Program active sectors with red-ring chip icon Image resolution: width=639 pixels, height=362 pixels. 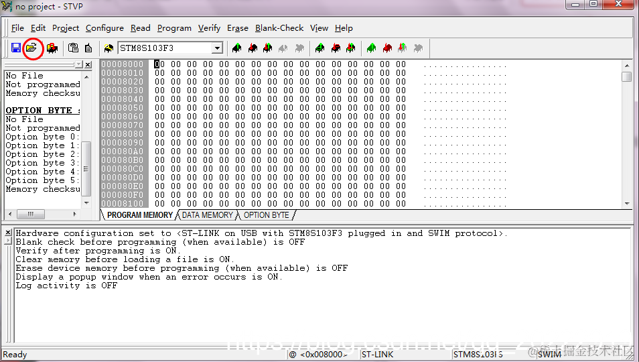[x=336, y=48]
